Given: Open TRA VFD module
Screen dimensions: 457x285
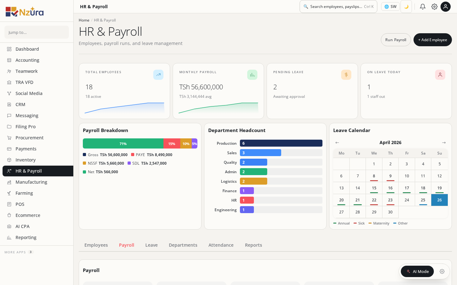Looking at the screenshot, I should click(38, 82).
